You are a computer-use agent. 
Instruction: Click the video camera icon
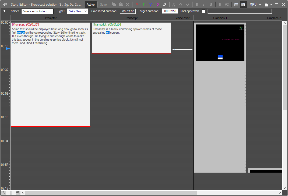point(165,4)
